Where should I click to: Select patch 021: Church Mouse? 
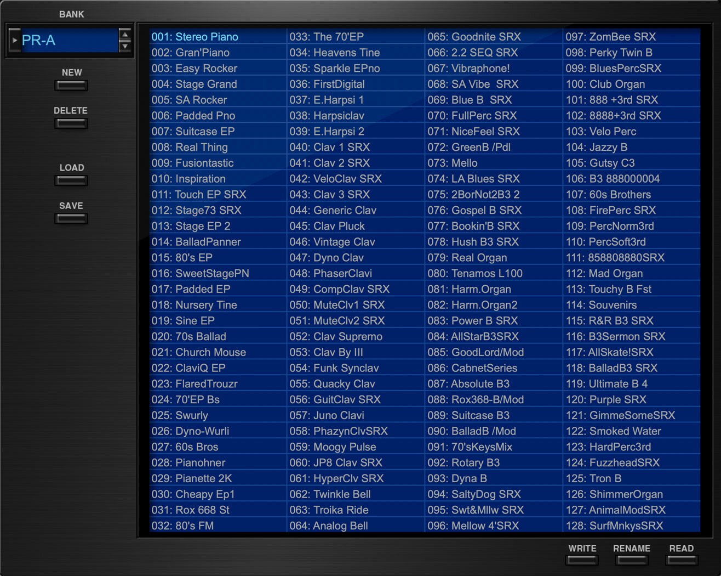199,352
